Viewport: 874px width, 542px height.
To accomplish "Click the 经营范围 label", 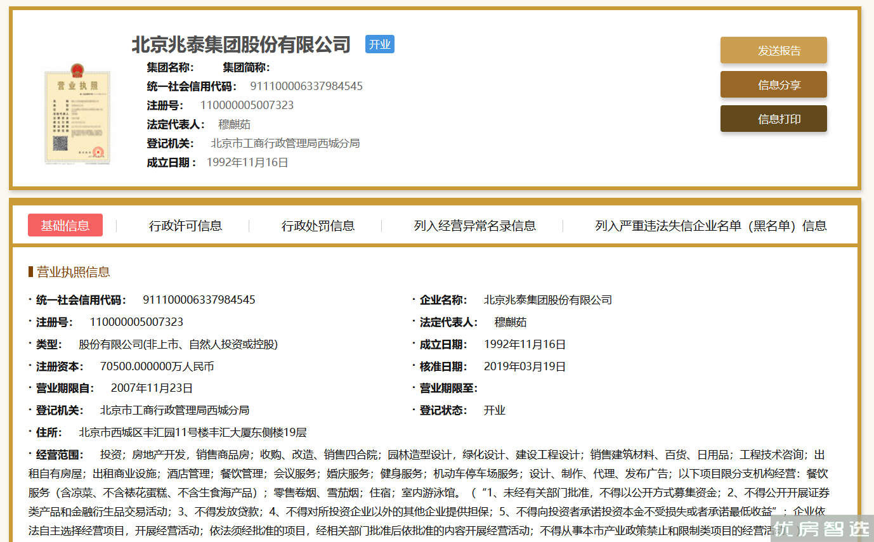I will [x=60, y=455].
